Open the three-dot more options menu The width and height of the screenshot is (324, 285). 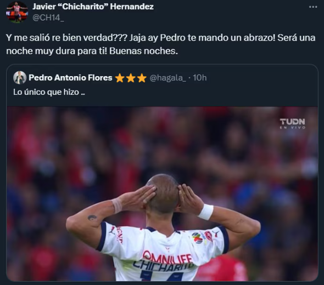click(x=313, y=7)
